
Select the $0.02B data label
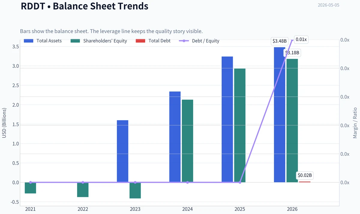(x=305, y=175)
